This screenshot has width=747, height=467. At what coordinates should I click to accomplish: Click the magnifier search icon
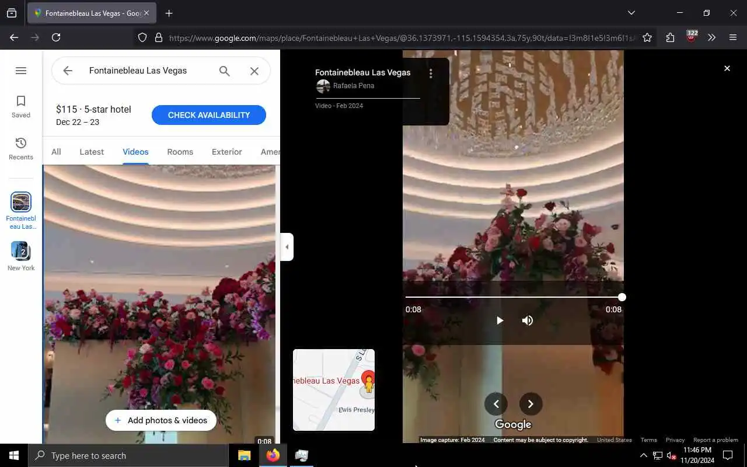225,71
